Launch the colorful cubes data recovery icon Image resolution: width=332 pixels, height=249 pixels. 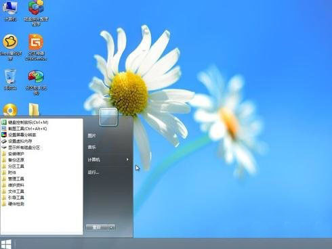tap(36, 12)
